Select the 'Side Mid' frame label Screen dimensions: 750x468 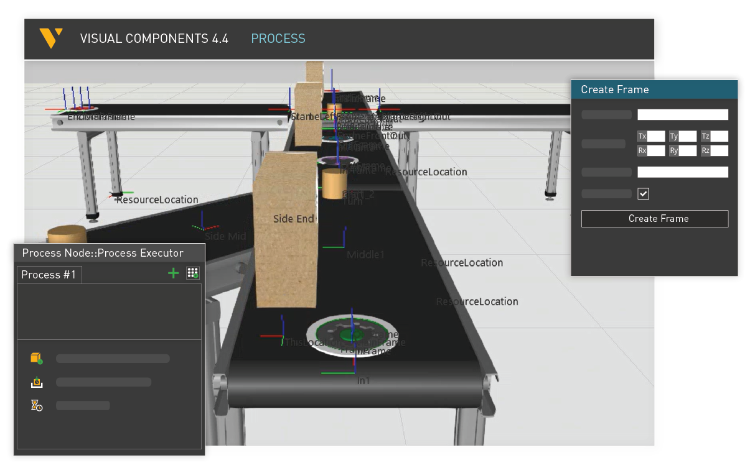coord(225,236)
